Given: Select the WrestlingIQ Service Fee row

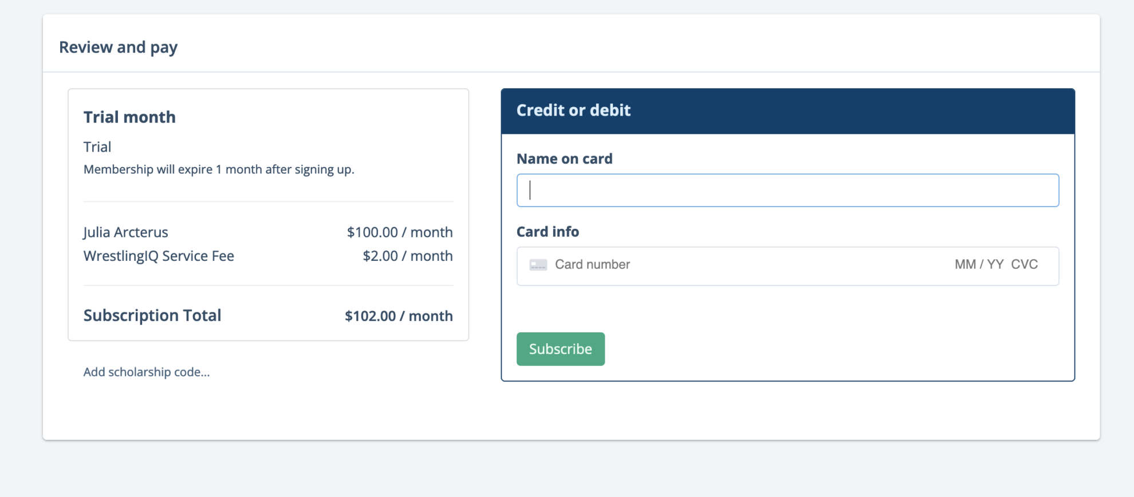Looking at the screenshot, I should point(159,256).
